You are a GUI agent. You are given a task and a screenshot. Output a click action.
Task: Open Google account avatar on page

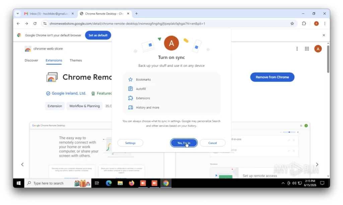coord(318,49)
